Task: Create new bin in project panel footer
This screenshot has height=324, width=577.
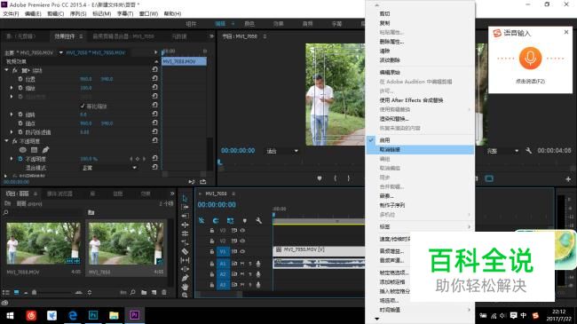Action: tap(144, 292)
